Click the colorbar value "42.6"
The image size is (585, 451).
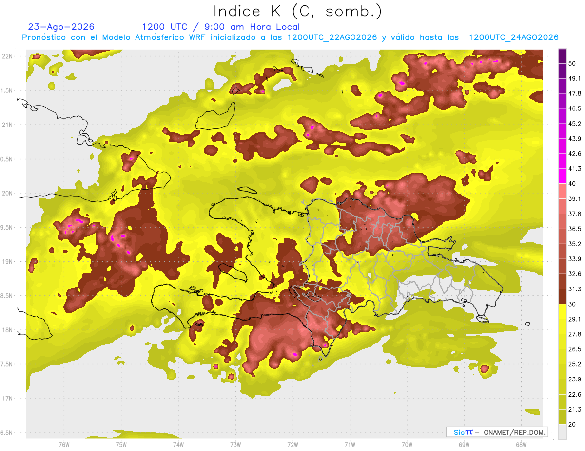pyautogui.click(x=575, y=154)
